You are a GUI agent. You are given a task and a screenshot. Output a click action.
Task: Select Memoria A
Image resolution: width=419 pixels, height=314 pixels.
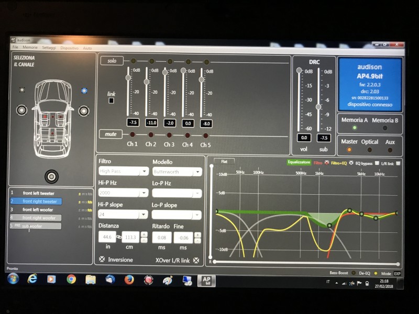click(x=355, y=127)
